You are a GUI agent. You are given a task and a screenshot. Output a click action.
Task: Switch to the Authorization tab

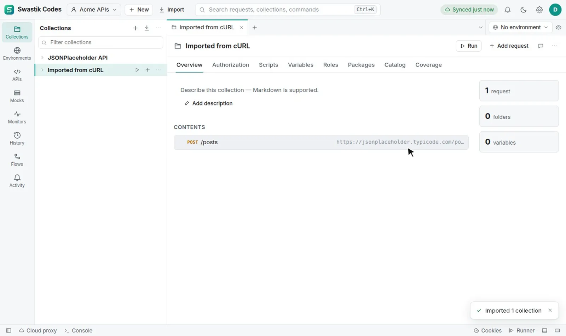[x=231, y=65]
